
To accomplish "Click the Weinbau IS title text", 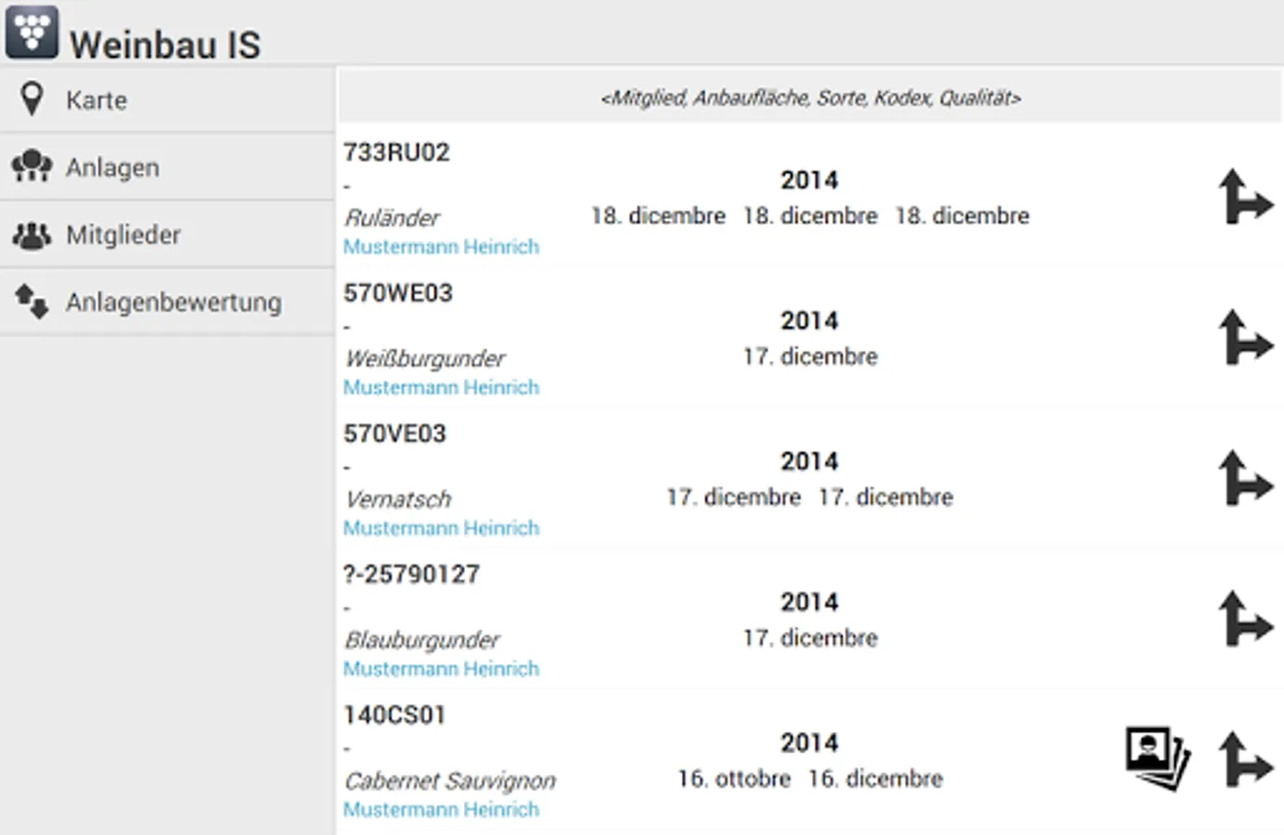I will point(165,45).
